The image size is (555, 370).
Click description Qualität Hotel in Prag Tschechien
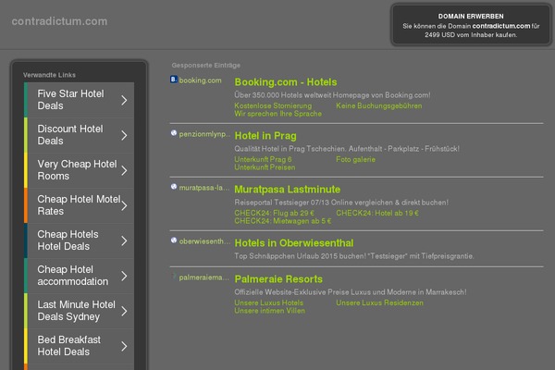pyautogui.click(x=347, y=149)
